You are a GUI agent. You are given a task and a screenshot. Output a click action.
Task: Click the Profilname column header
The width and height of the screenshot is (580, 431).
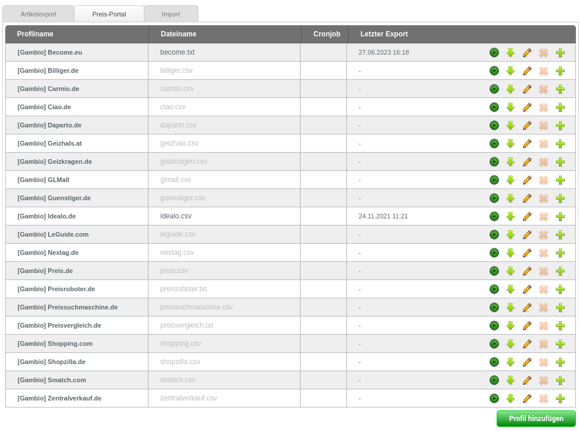35,34
